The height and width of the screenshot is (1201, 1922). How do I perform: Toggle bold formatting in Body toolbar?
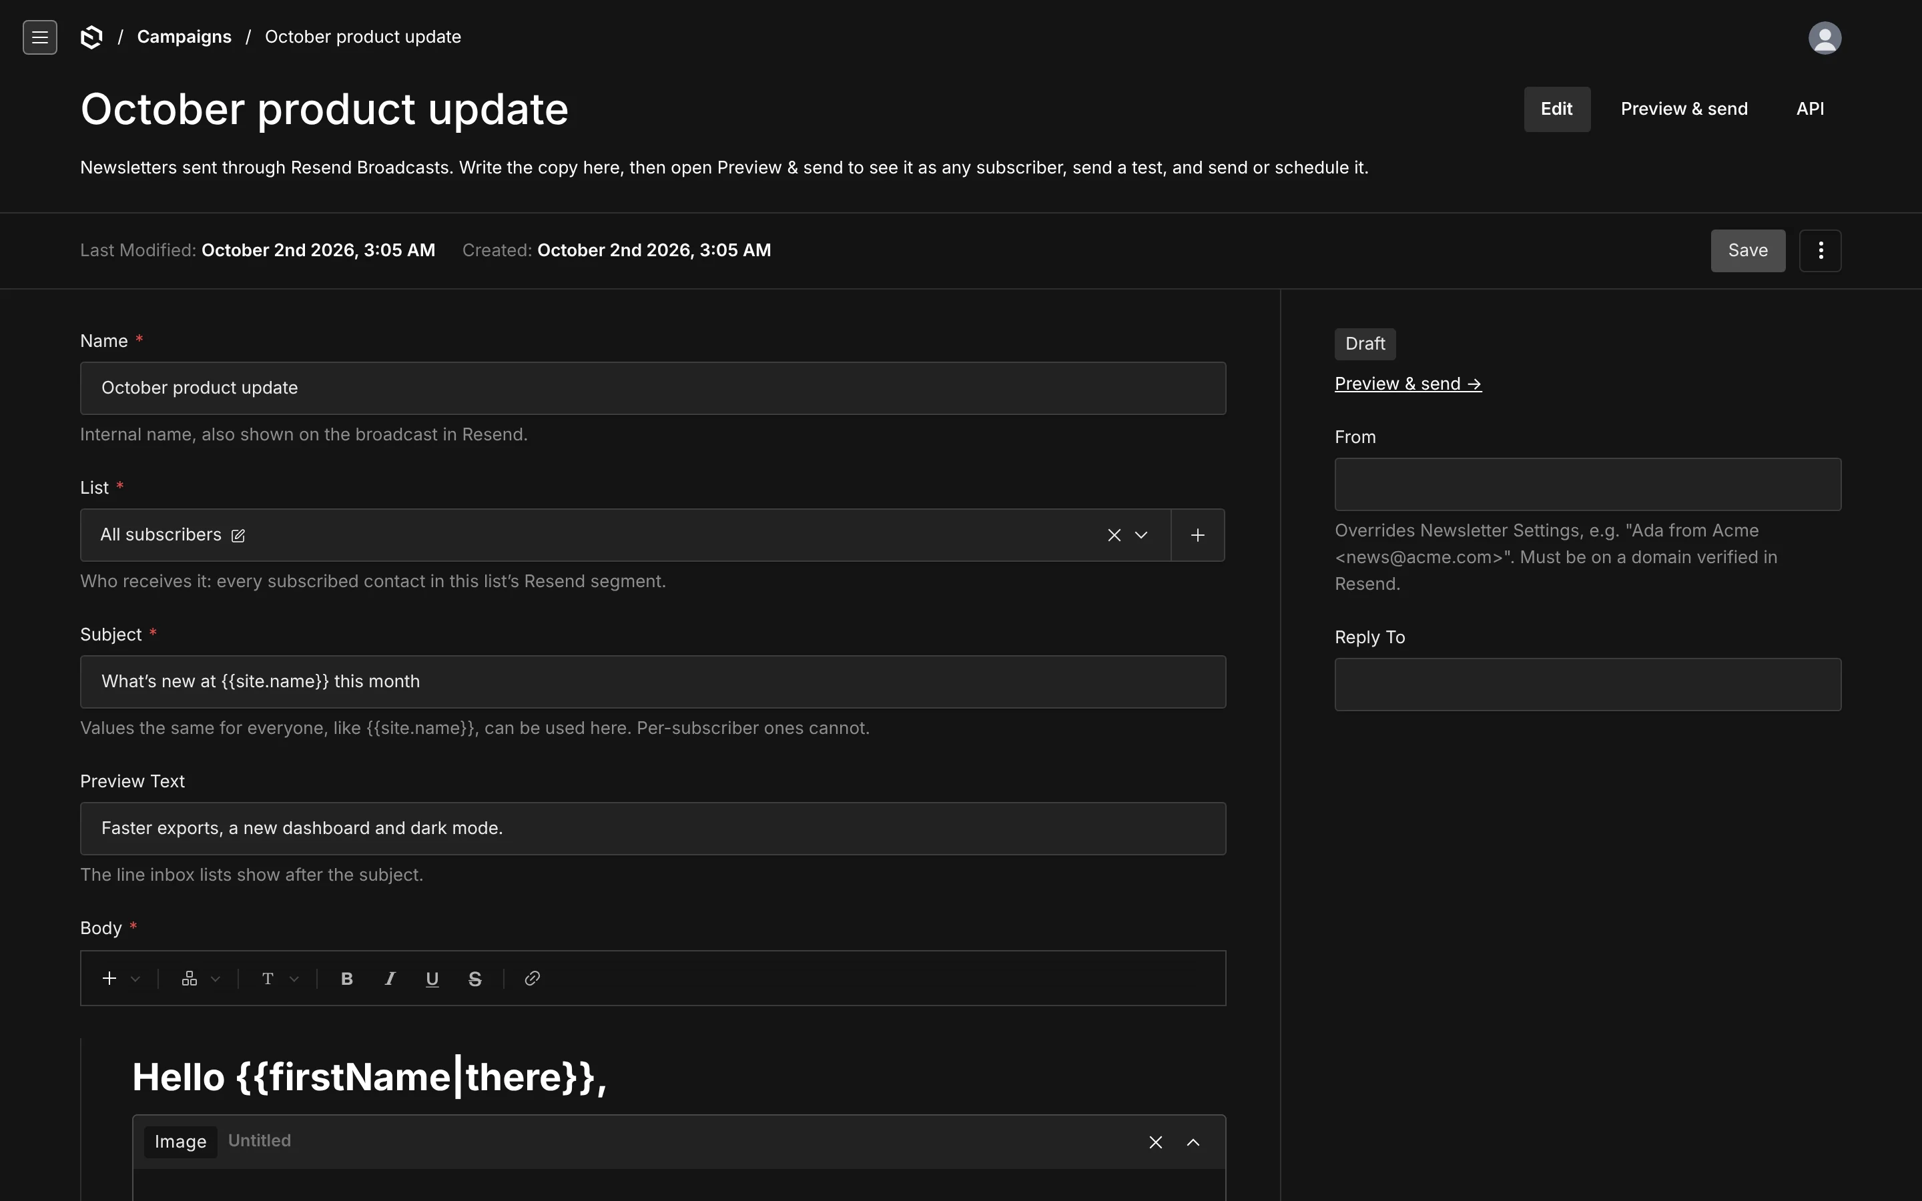(347, 979)
